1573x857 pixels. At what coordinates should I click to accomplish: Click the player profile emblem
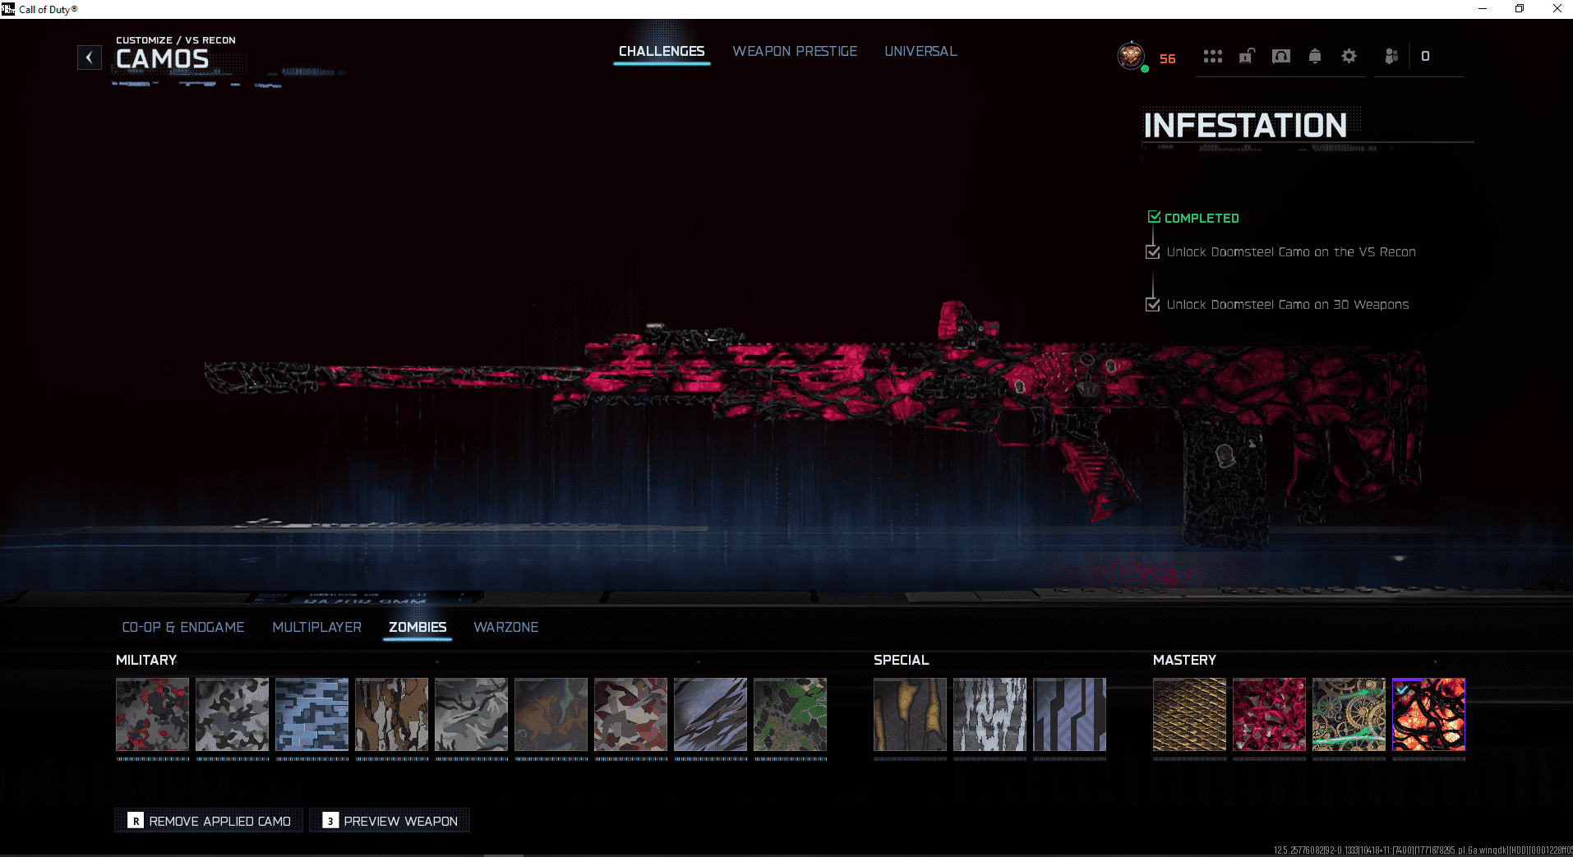point(1132,56)
